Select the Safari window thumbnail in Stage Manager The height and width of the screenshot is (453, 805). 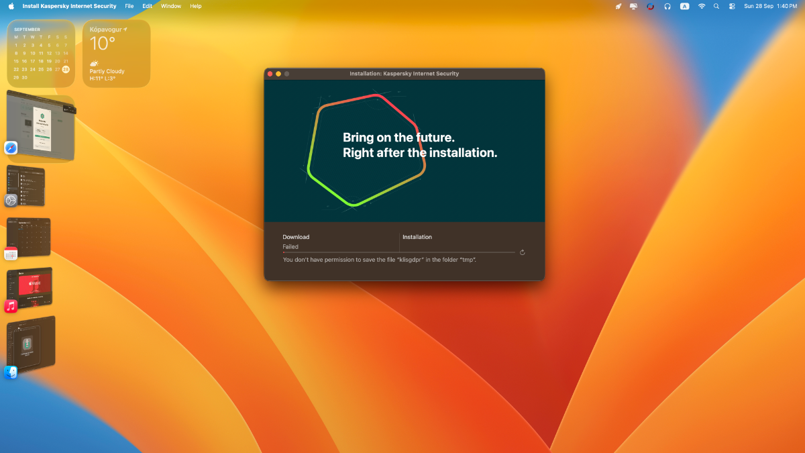point(42,125)
